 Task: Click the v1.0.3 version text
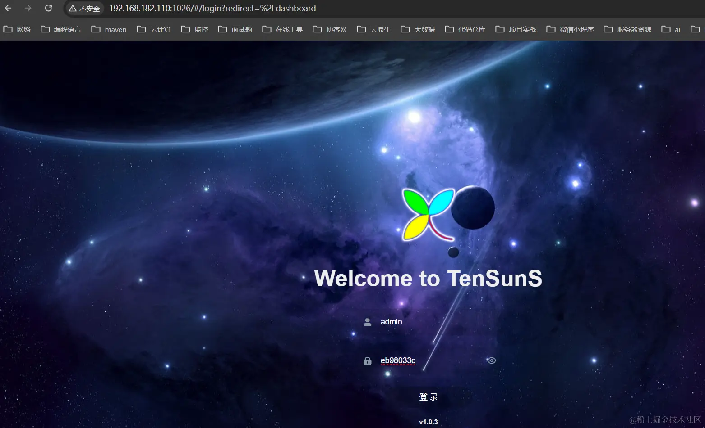[429, 422]
